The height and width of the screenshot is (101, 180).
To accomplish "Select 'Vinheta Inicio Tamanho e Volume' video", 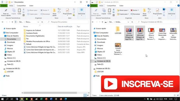I will pyautogui.click(x=118, y=49).
